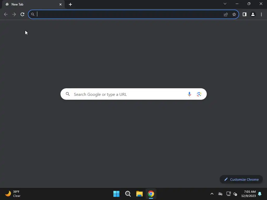Select the New Tab tab
The width and height of the screenshot is (267, 200).
click(33, 4)
